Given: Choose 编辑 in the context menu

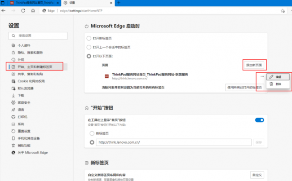Looking at the screenshot, I should pos(278,77).
